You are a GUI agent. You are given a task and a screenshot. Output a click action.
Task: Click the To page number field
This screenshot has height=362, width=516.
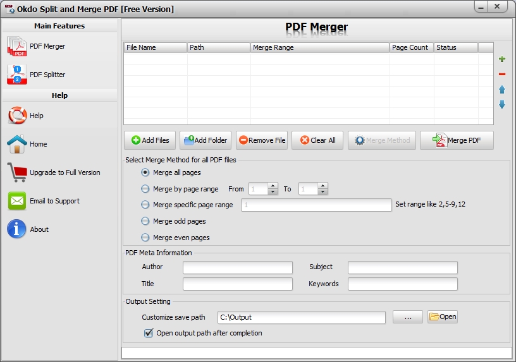click(x=309, y=189)
